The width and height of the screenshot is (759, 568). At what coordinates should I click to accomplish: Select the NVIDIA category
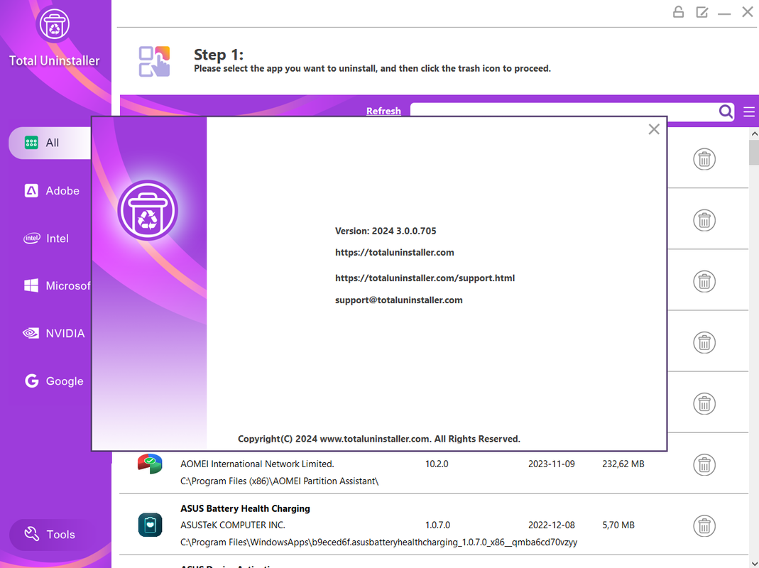click(54, 333)
